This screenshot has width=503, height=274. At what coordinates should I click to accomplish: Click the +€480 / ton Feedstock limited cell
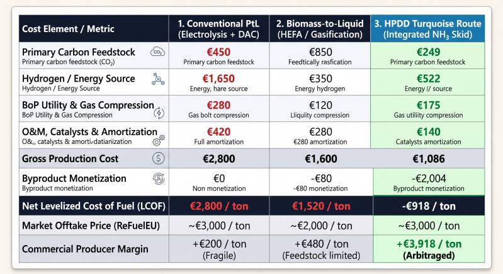click(321, 249)
